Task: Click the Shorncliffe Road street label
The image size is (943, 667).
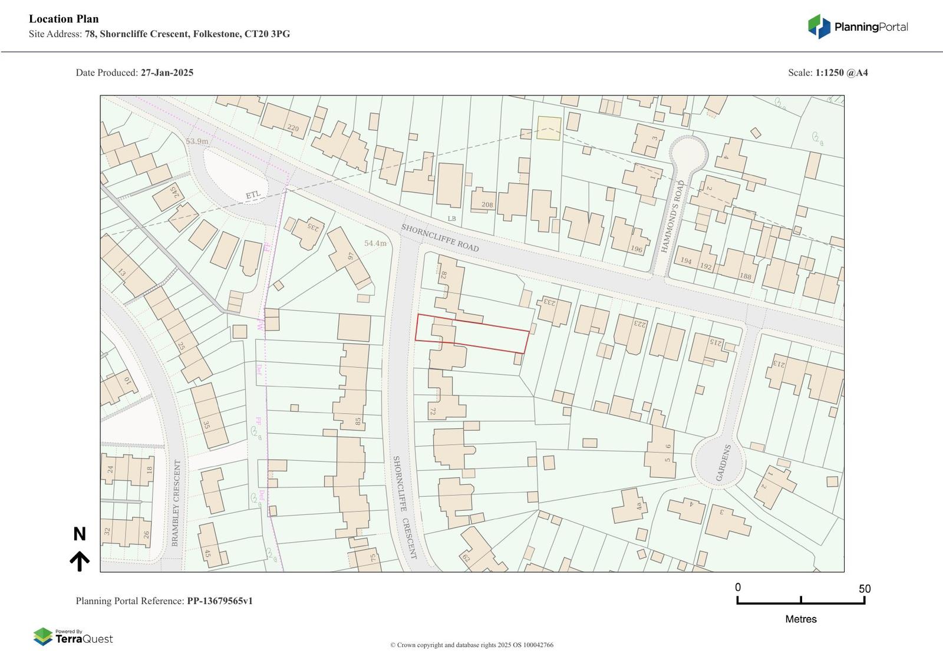Action: [x=440, y=238]
